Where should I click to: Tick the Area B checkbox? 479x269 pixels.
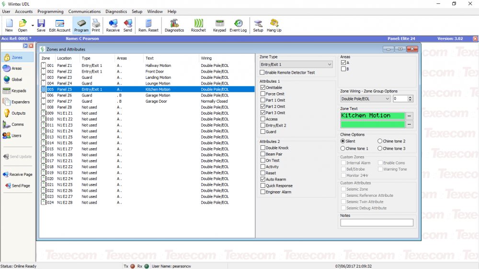[x=343, y=69]
